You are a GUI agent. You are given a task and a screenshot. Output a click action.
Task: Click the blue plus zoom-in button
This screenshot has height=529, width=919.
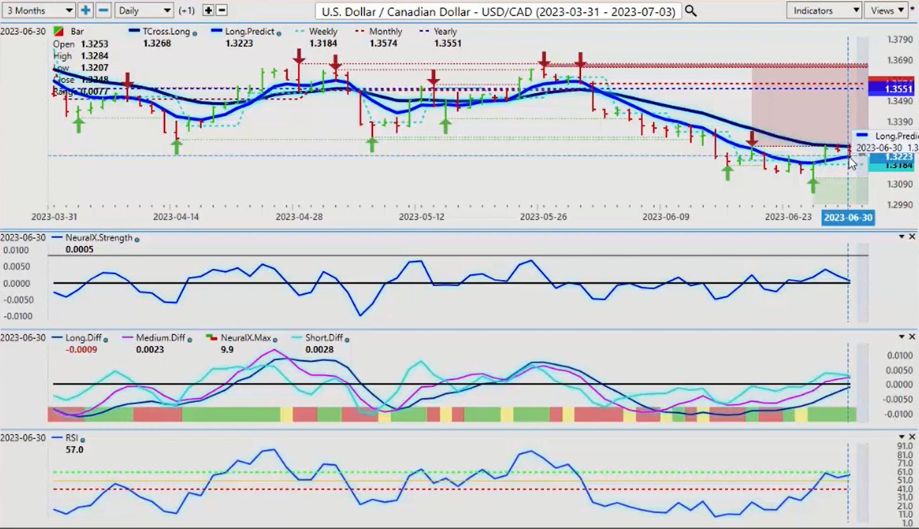tap(85, 10)
